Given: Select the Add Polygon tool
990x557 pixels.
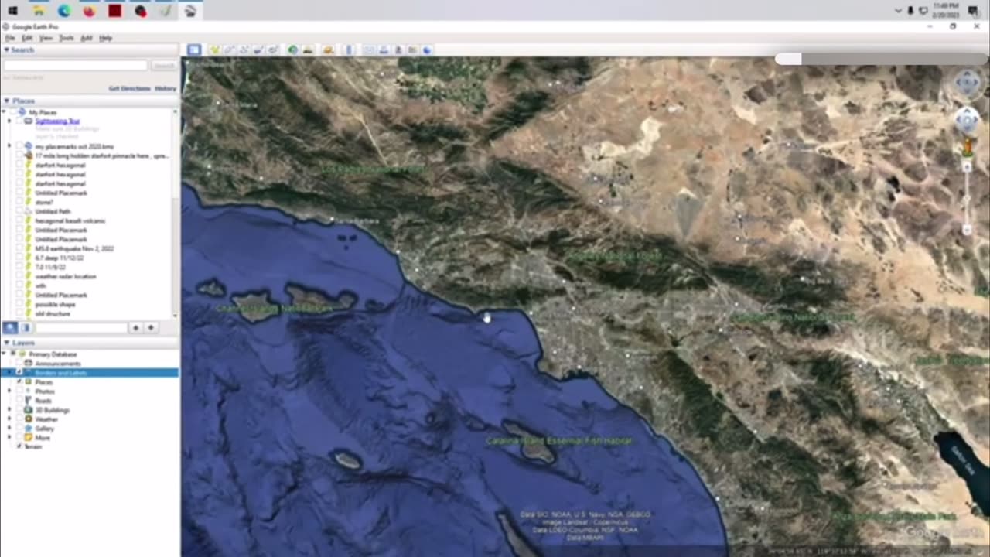Looking at the screenshot, I should click(x=229, y=50).
